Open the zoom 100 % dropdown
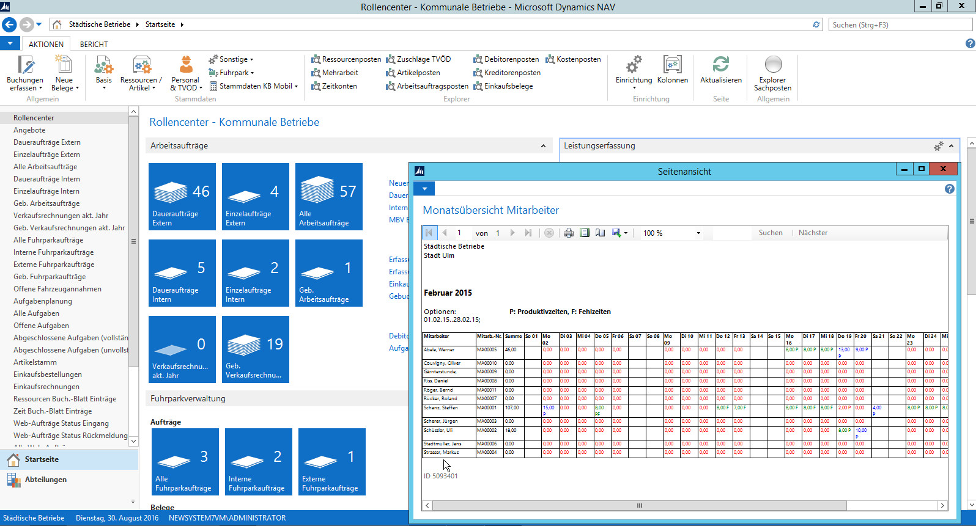This screenshot has height=526, width=976. (698, 233)
